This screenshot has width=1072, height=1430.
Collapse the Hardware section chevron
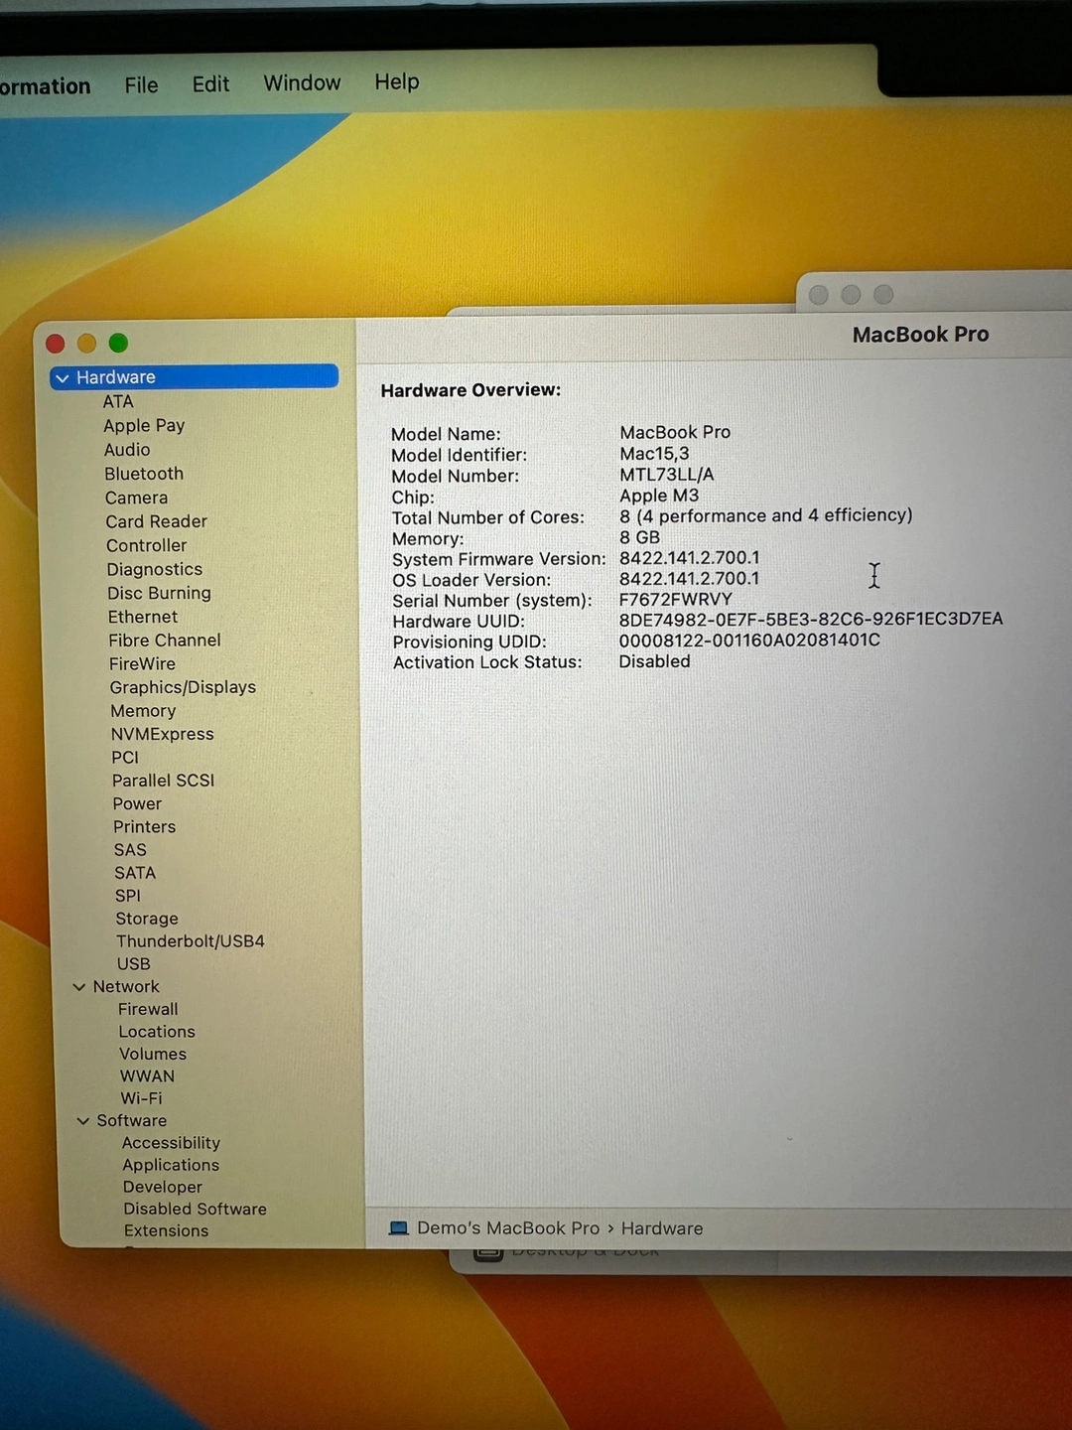(x=63, y=378)
